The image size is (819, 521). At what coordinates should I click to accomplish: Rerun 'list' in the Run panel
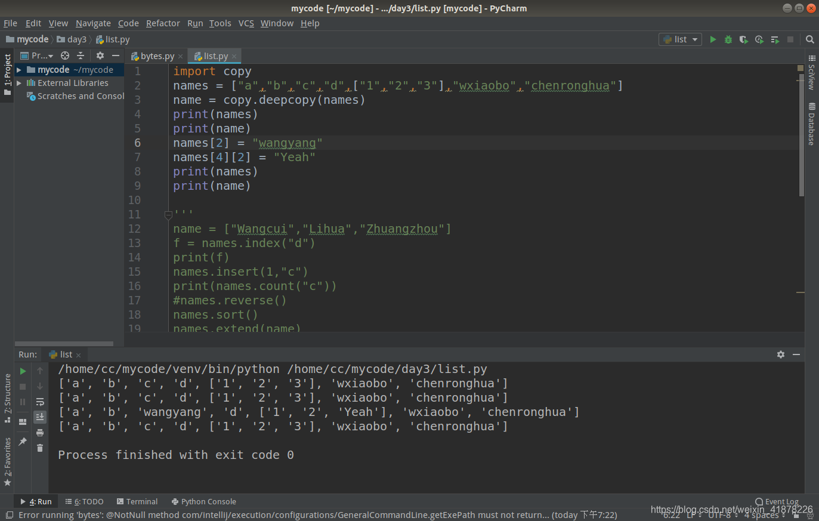(23, 371)
